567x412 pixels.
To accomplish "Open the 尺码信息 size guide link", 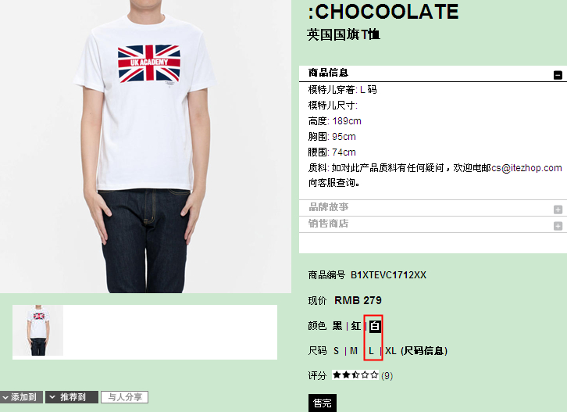I will pos(424,351).
